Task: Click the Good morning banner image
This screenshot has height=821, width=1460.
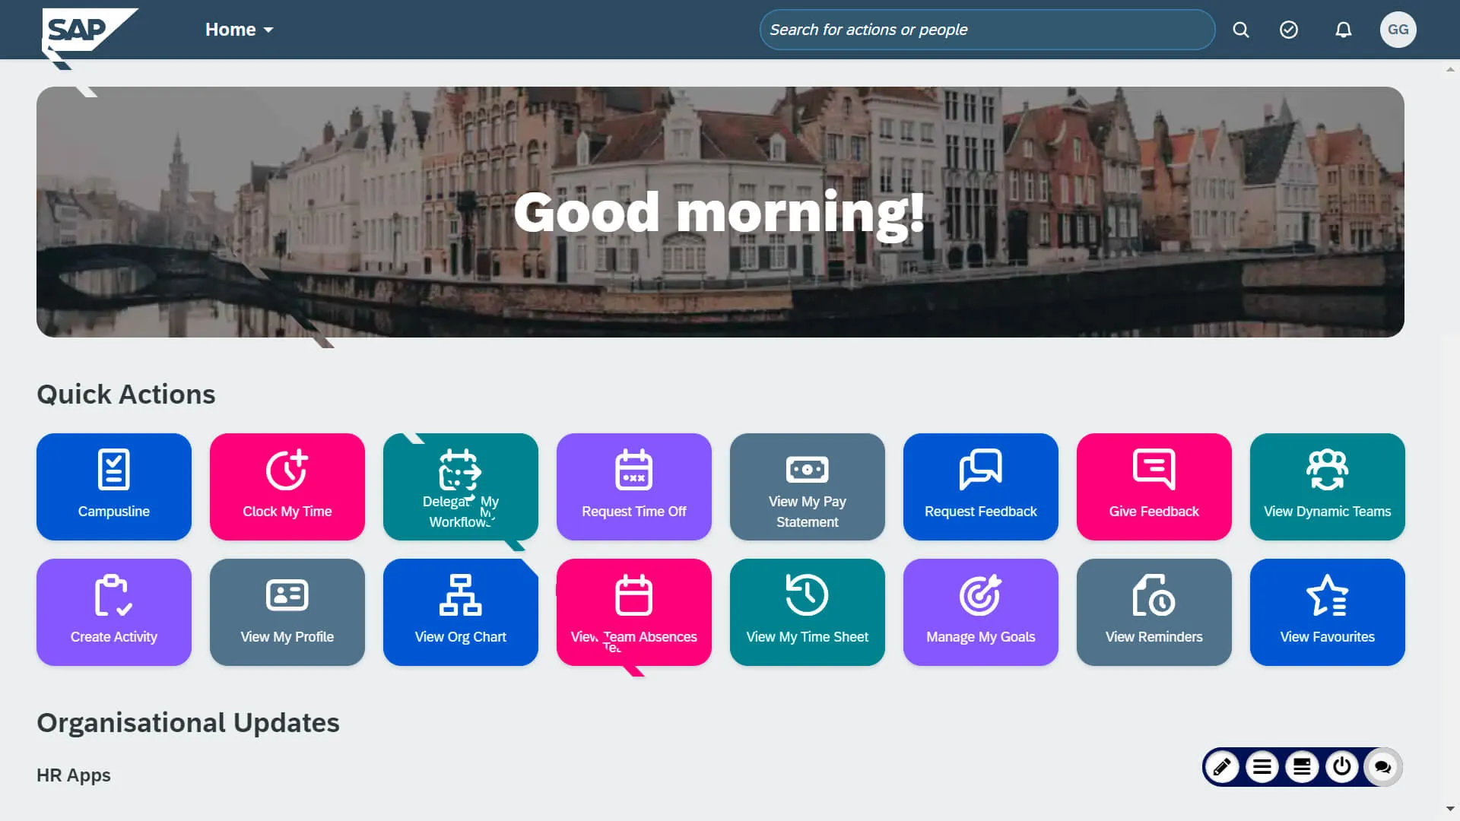Action: coord(720,212)
